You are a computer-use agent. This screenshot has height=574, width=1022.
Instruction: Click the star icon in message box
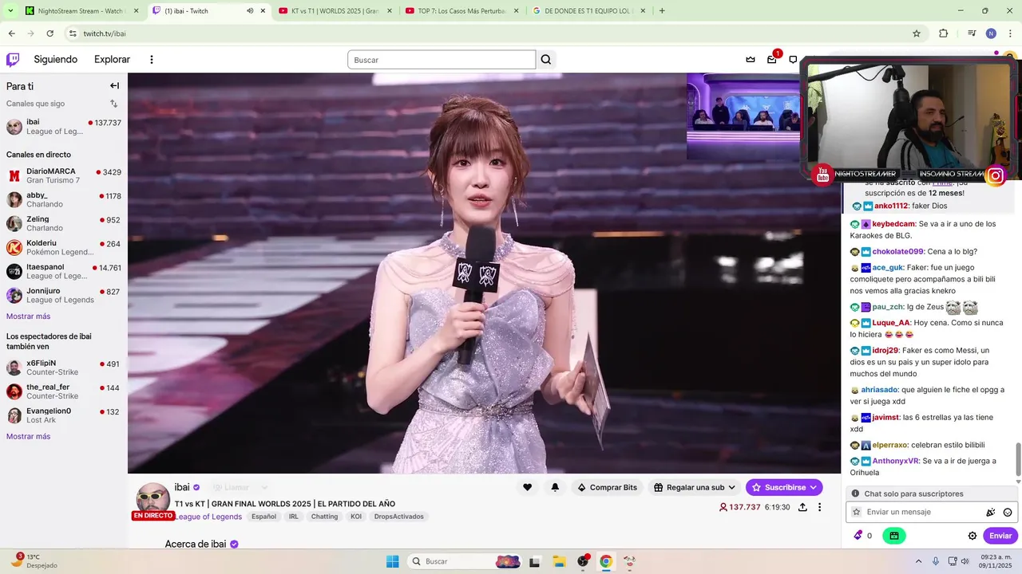click(857, 512)
